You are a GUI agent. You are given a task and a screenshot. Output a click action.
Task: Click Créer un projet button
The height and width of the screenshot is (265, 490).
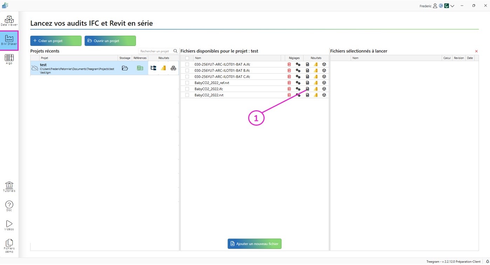(x=55, y=41)
